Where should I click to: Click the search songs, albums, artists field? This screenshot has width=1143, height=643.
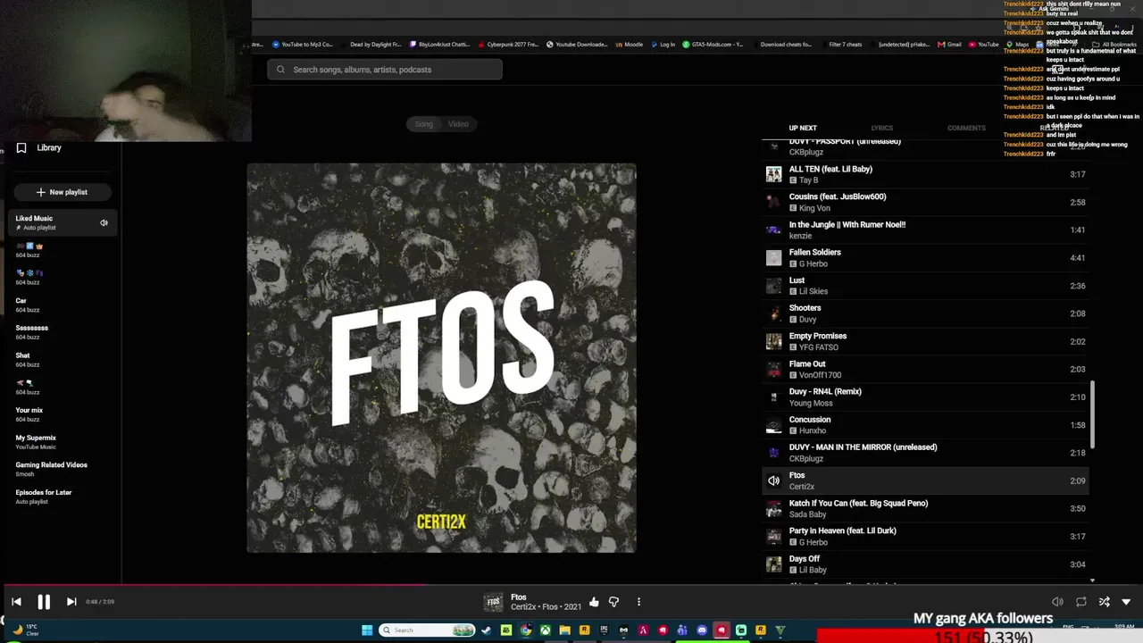[x=385, y=70]
